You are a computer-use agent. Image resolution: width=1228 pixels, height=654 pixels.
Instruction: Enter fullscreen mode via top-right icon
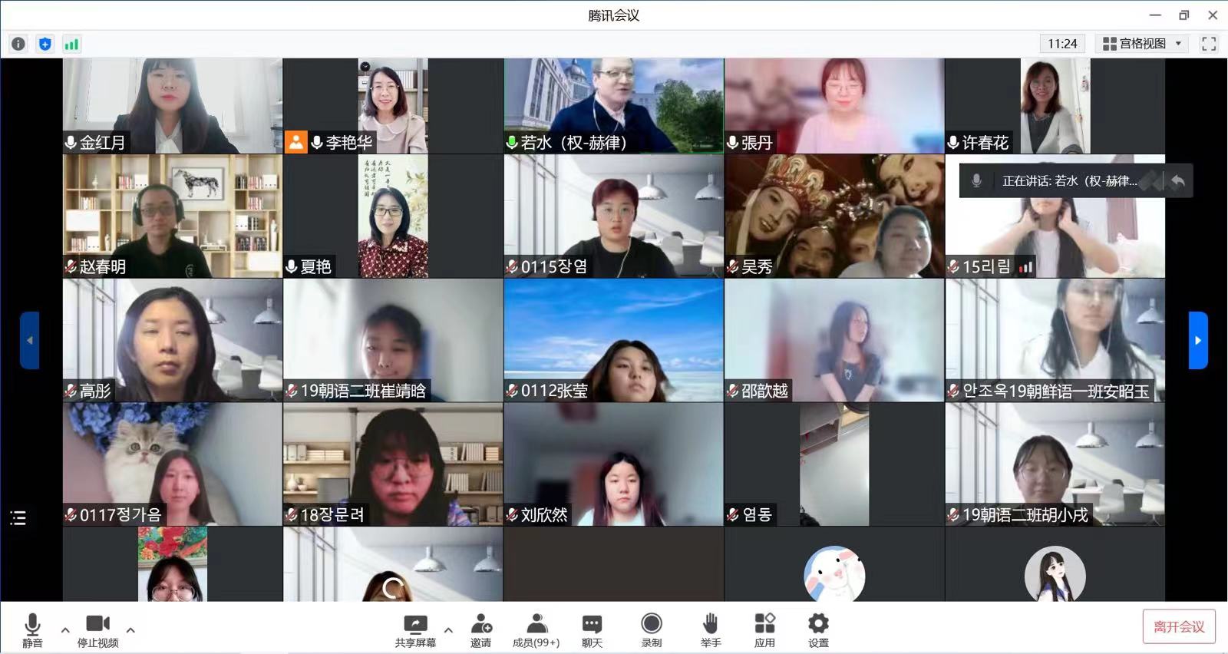click(1209, 44)
